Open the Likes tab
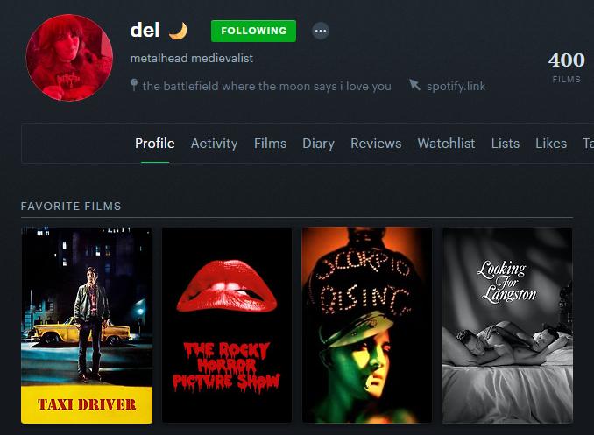 coord(551,144)
